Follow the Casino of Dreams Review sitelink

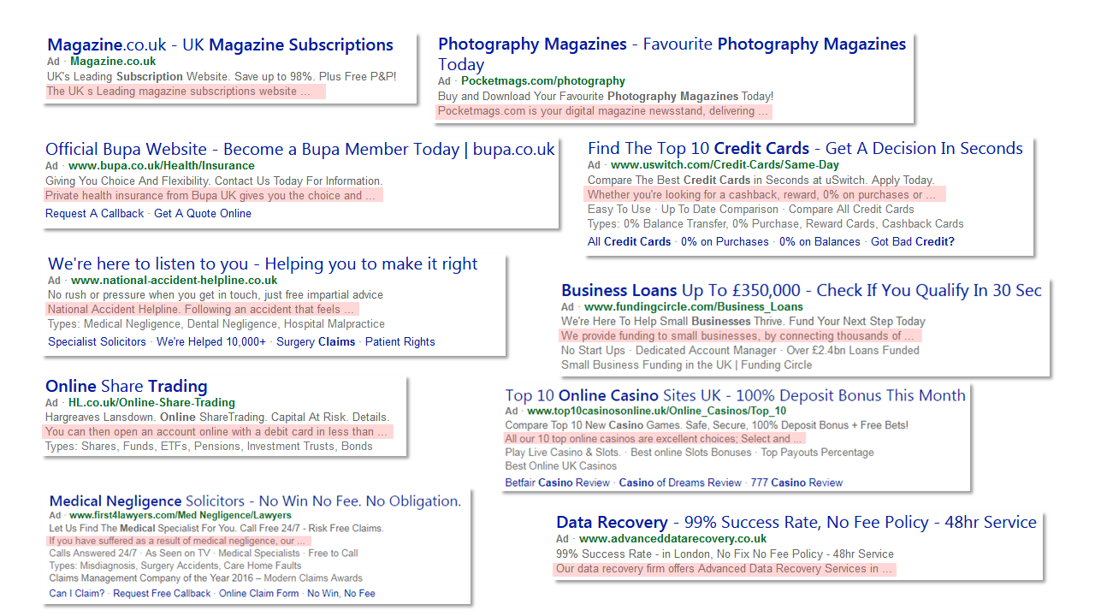680,483
